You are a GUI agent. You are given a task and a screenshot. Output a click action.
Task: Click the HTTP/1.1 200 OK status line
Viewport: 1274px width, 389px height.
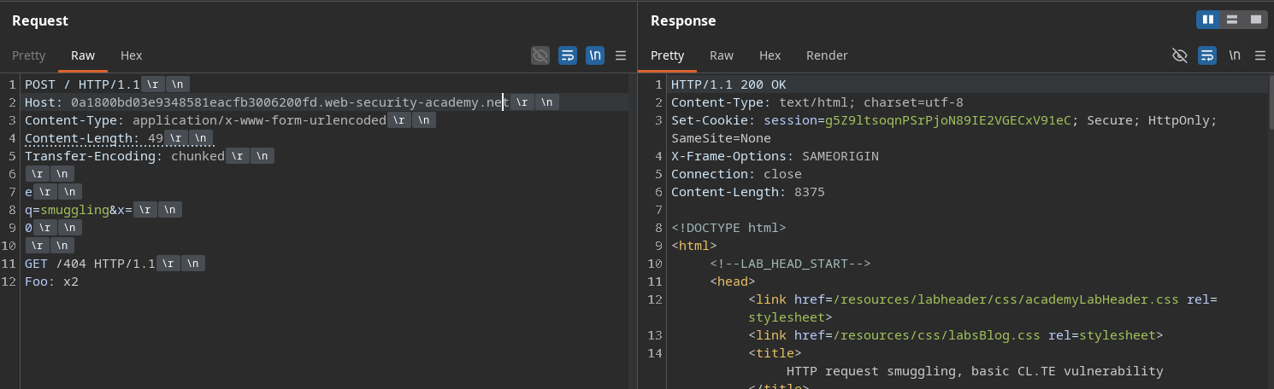pyautogui.click(x=728, y=84)
